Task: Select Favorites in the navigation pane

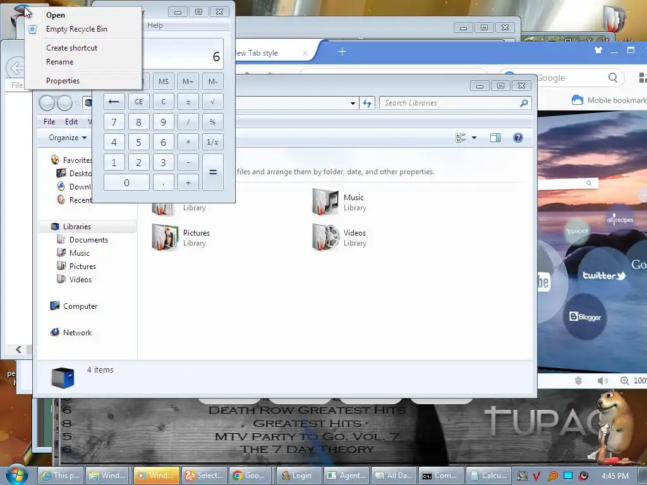Action: tap(76, 160)
